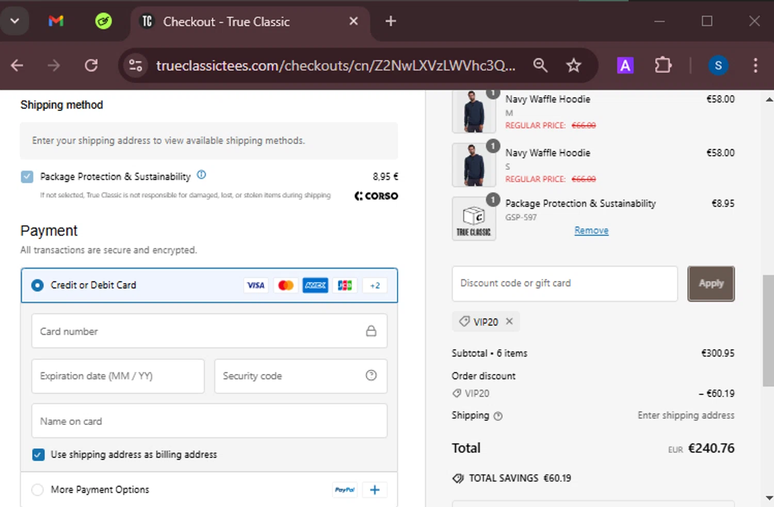Expand the +2 additional card types

click(375, 285)
